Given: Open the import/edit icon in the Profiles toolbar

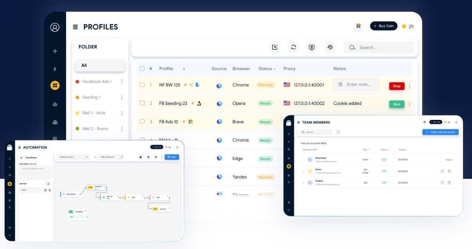Looking at the screenshot, I should (274, 47).
